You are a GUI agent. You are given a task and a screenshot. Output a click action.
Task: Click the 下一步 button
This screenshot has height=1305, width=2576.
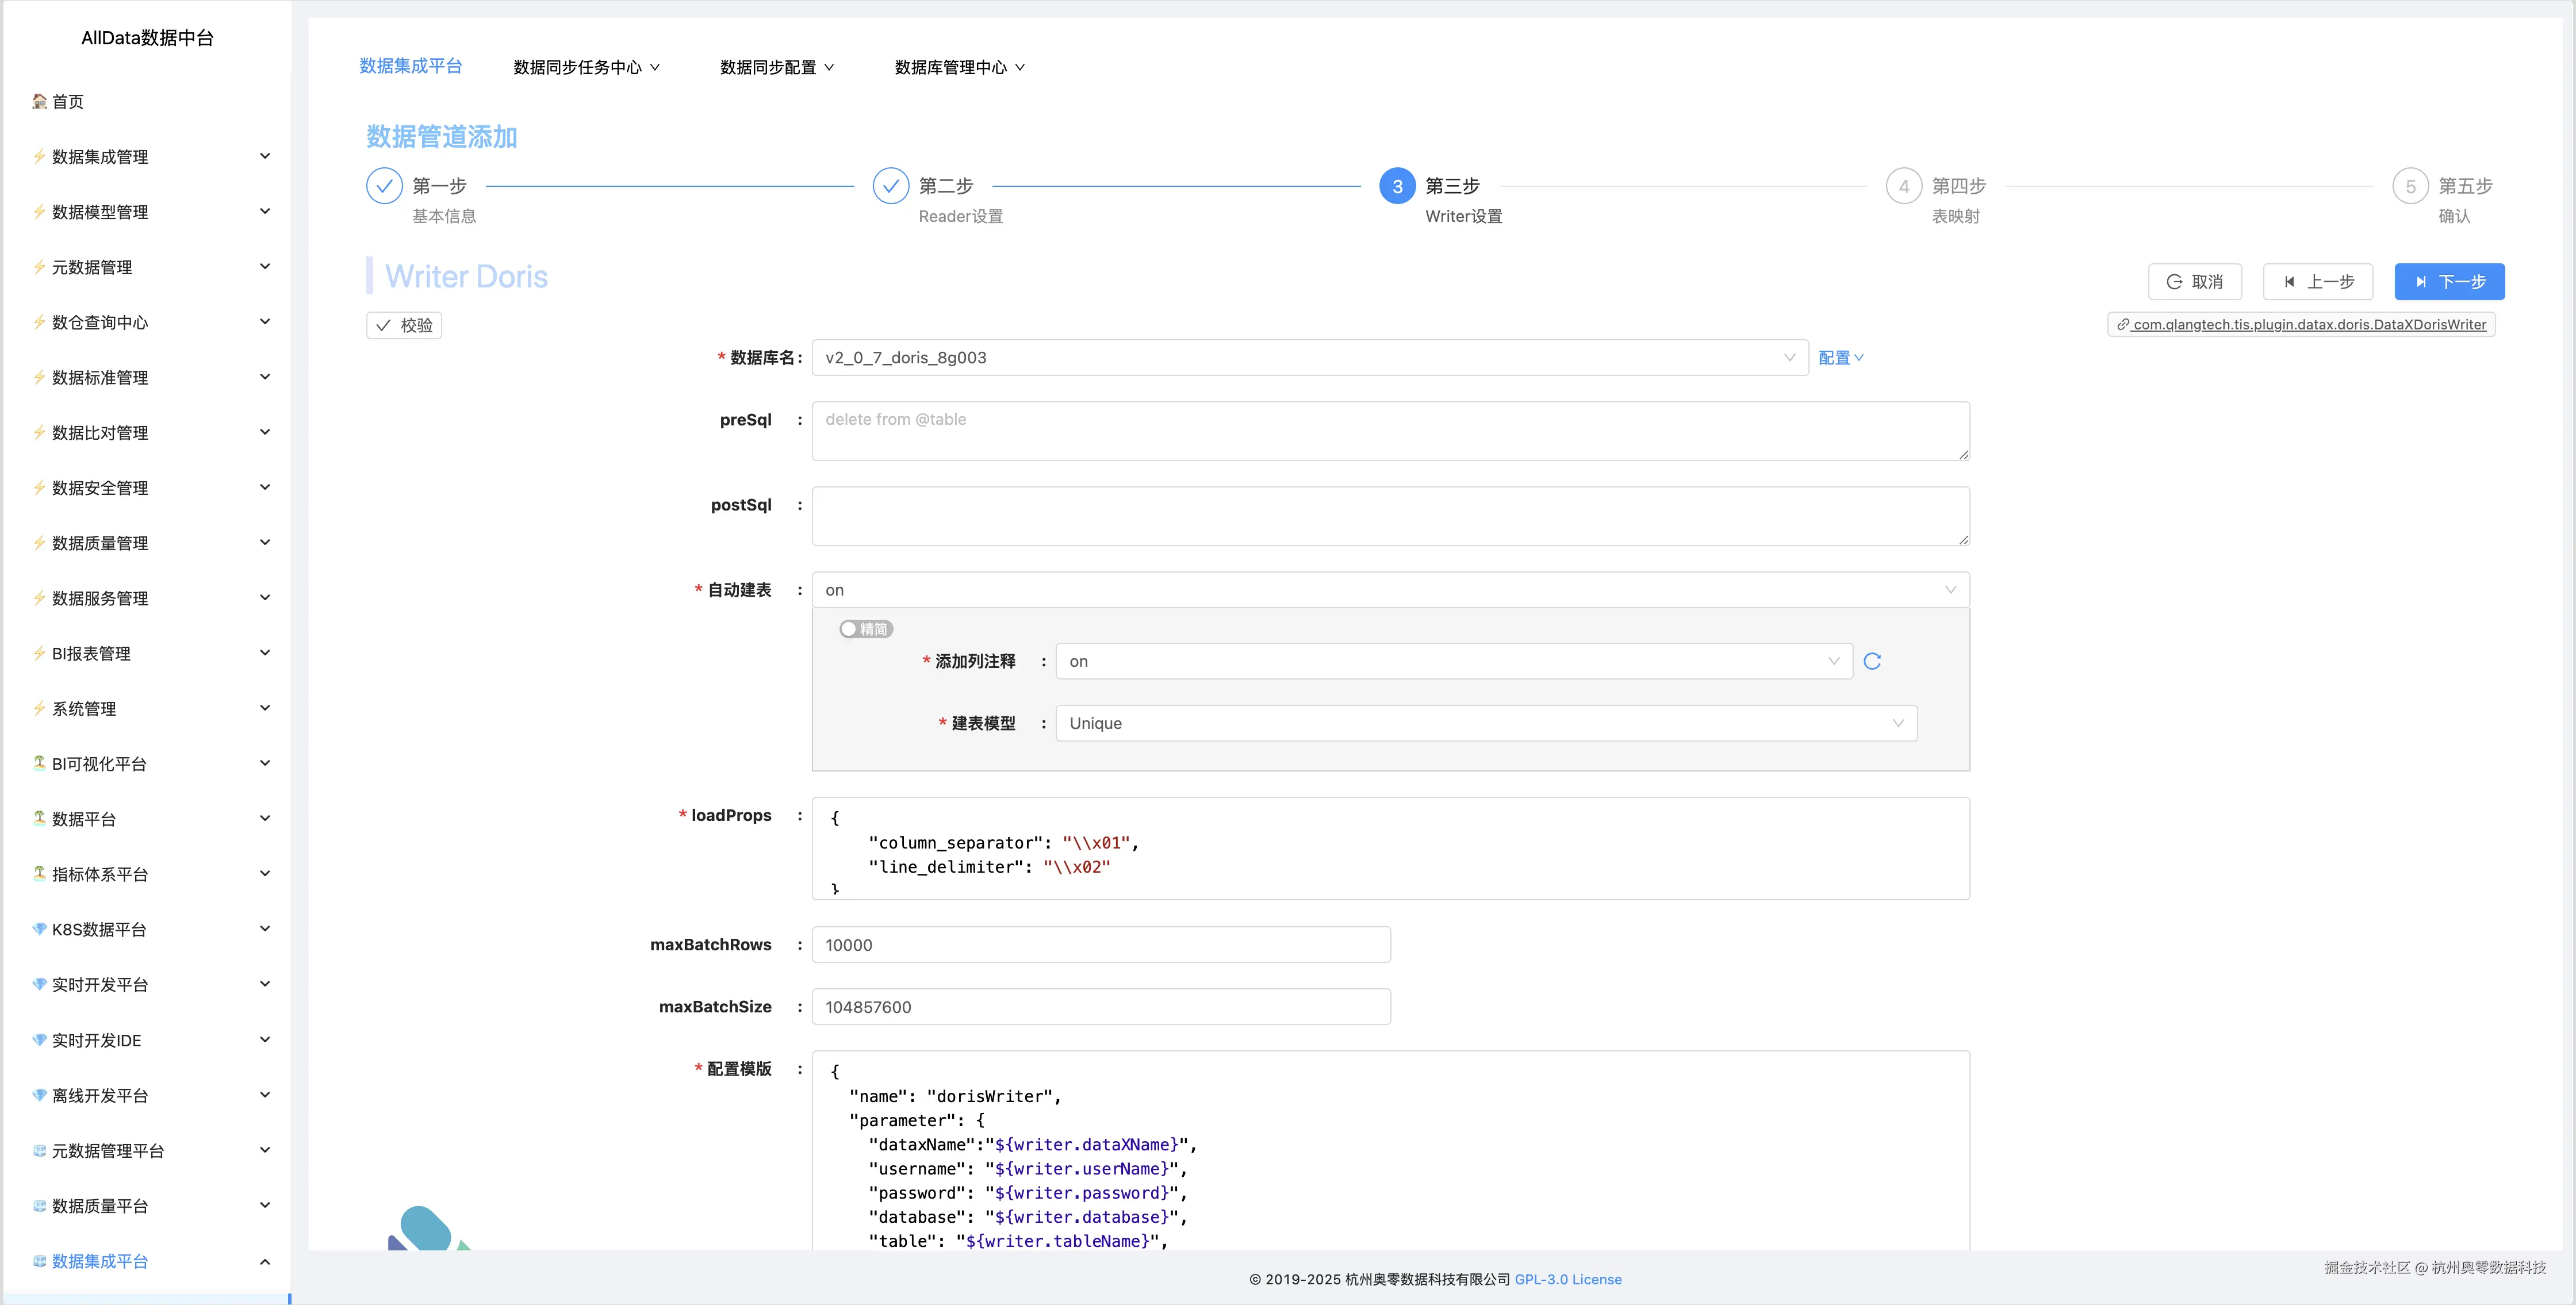pyautogui.click(x=2449, y=281)
